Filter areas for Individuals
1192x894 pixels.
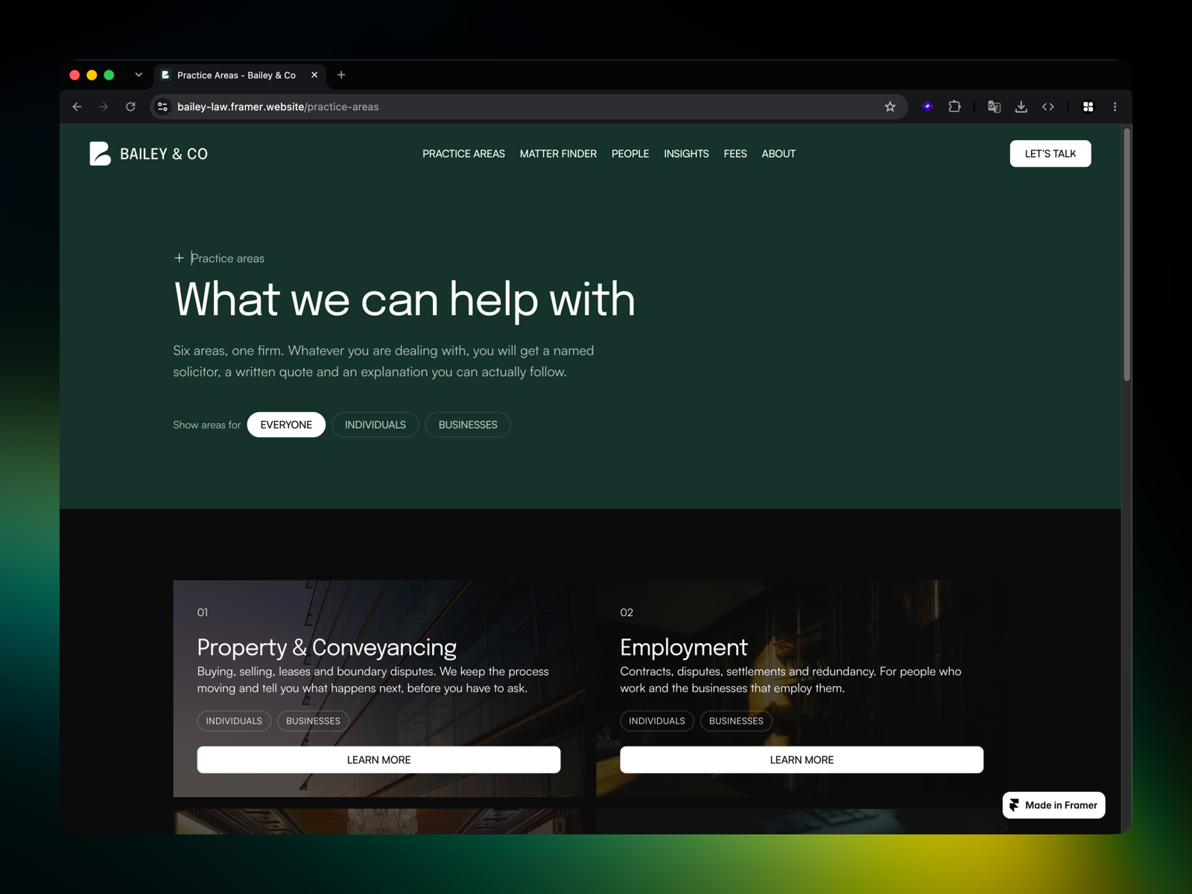(375, 425)
